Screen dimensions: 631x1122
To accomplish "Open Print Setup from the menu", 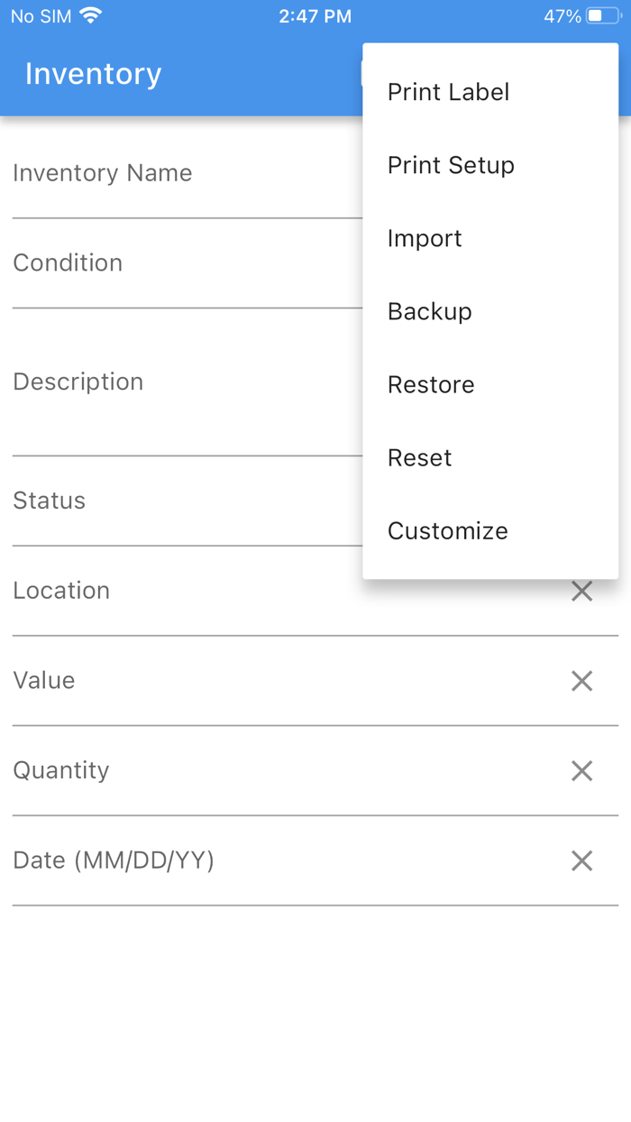I will coord(451,165).
